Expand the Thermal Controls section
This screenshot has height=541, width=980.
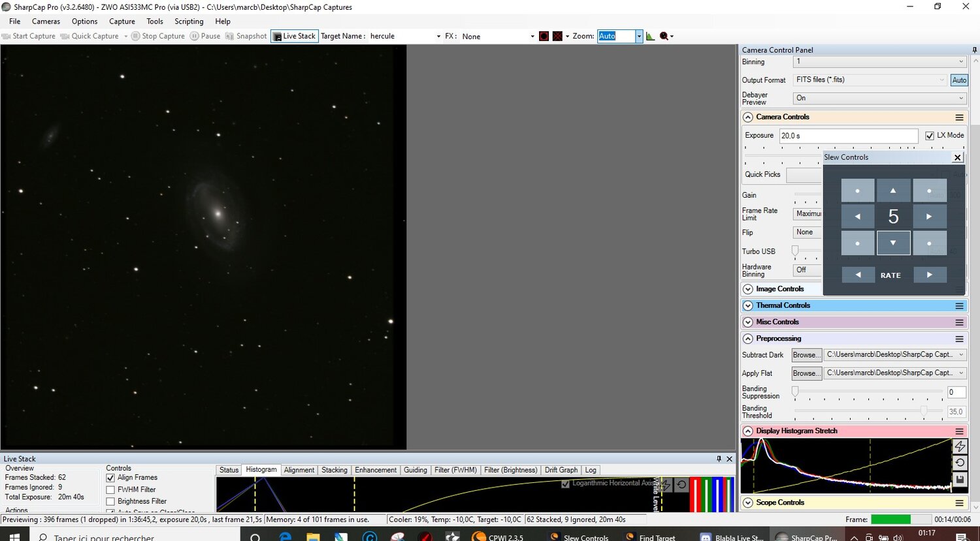click(747, 305)
